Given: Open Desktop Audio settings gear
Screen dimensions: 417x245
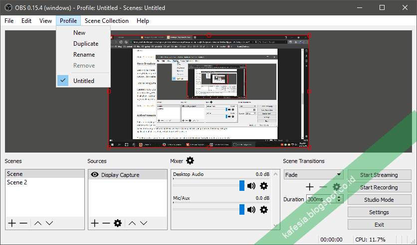Looking at the screenshot, I should [x=264, y=186].
